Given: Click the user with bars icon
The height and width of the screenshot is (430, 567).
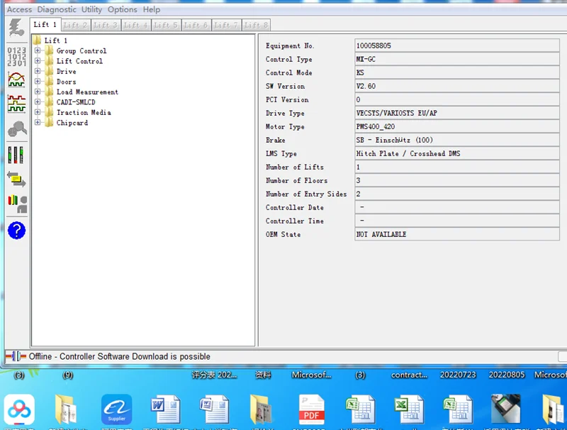Looking at the screenshot, I should [x=16, y=204].
